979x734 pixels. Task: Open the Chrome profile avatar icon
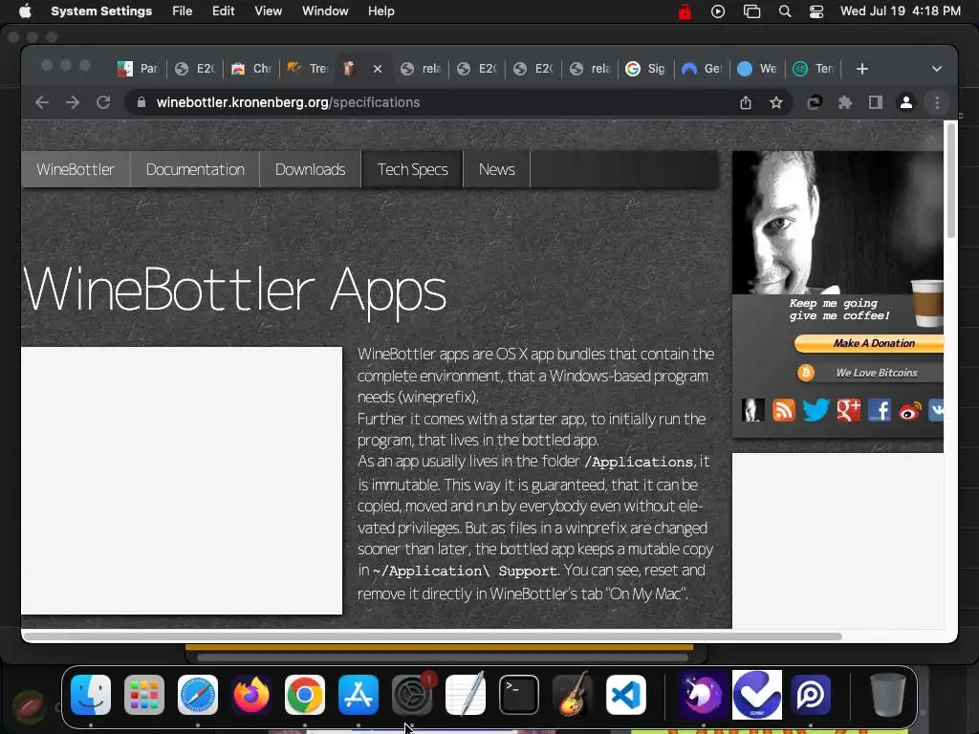pyautogui.click(x=906, y=102)
